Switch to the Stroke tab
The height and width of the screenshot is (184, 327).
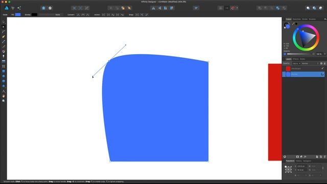click(x=305, y=19)
